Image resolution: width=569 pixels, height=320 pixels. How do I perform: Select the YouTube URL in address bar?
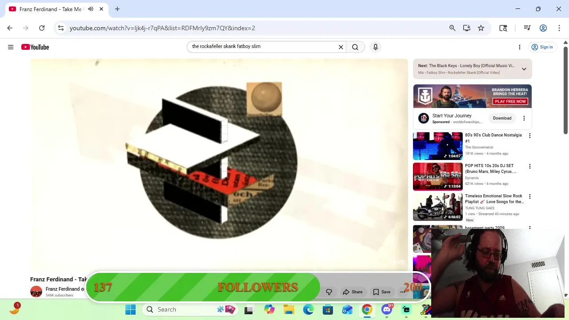pyautogui.click(x=162, y=28)
